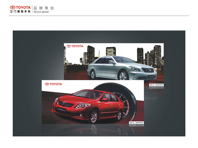Click the Toyota logo in the page header

(x=20, y=8)
